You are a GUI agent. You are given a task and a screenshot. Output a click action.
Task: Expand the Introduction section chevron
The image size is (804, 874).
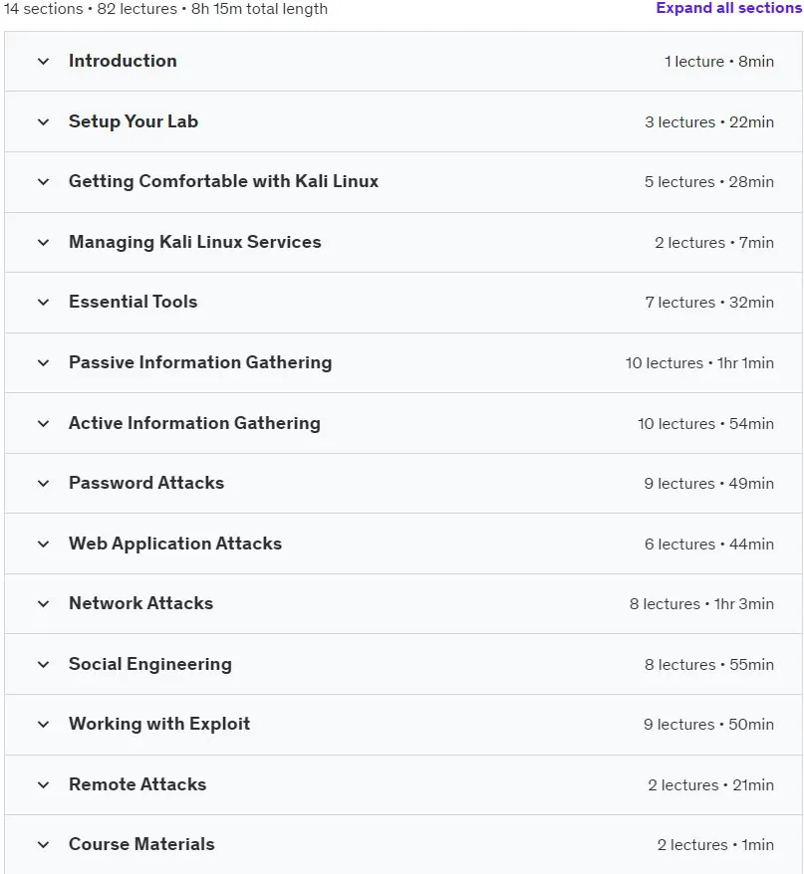43,62
